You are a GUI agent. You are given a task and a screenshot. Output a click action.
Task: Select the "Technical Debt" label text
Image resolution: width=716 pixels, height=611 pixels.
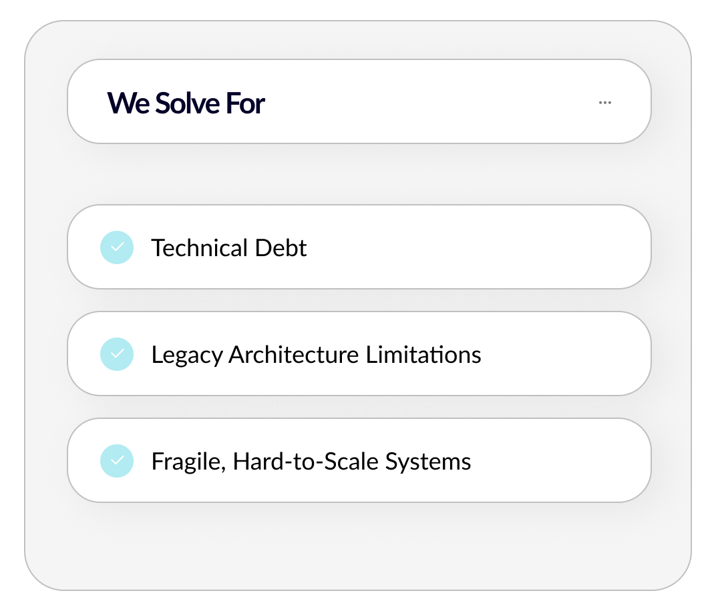(228, 248)
